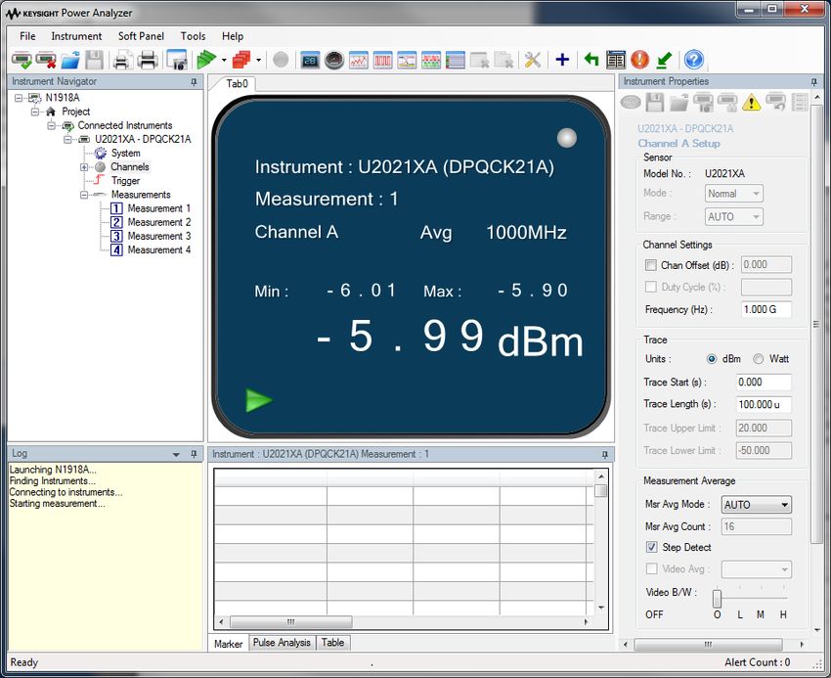Click the disconnect instrument icon with red X
The height and width of the screenshot is (678, 831).
[x=46, y=60]
